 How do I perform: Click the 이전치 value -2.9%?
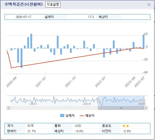point(127,131)
